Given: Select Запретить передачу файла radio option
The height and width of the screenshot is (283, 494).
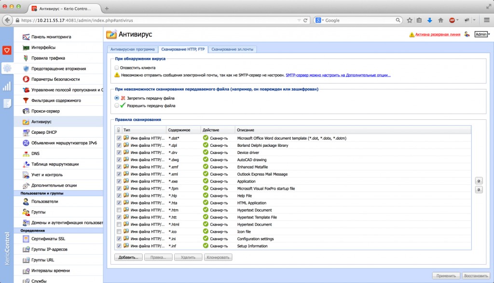Looking at the screenshot, I should point(117,98).
